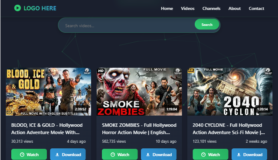Click the 1:19:04 duration badge
This screenshot has width=278, height=160.
click(x=172, y=109)
